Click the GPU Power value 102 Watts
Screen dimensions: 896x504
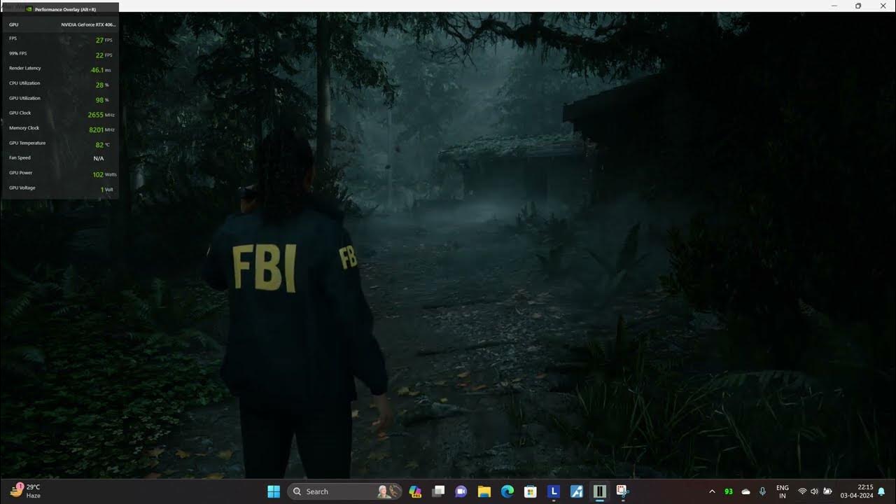pos(104,174)
